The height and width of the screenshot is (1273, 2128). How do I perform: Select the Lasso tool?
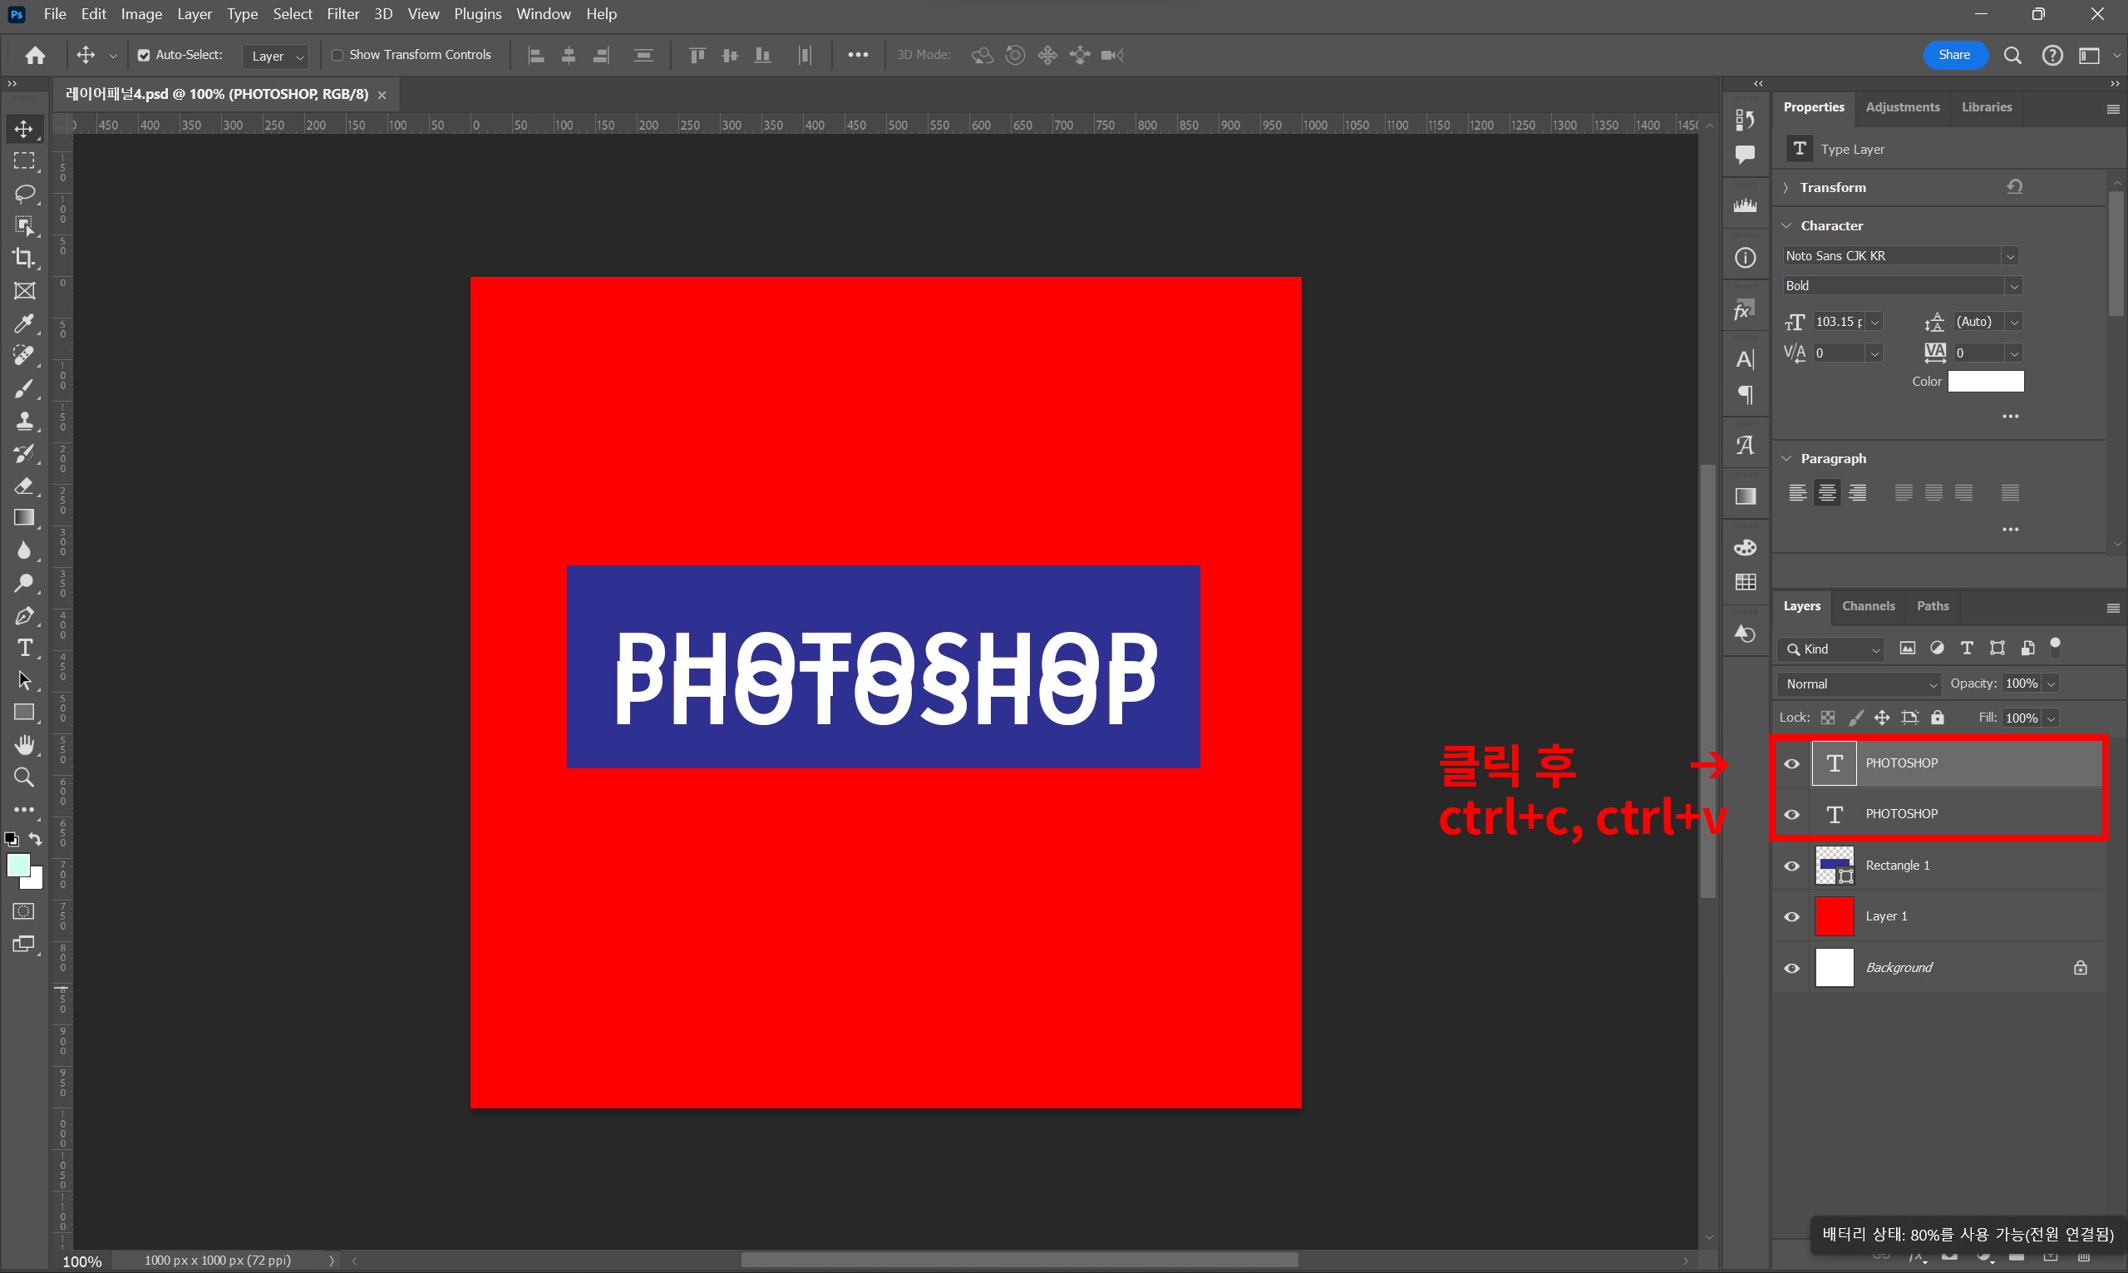pyautogui.click(x=24, y=194)
